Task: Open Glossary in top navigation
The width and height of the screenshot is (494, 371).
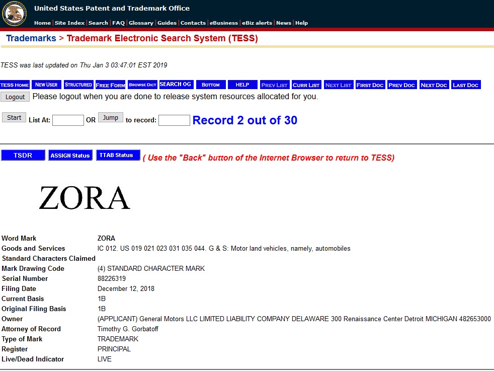Action: pyautogui.click(x=141, y=23)
